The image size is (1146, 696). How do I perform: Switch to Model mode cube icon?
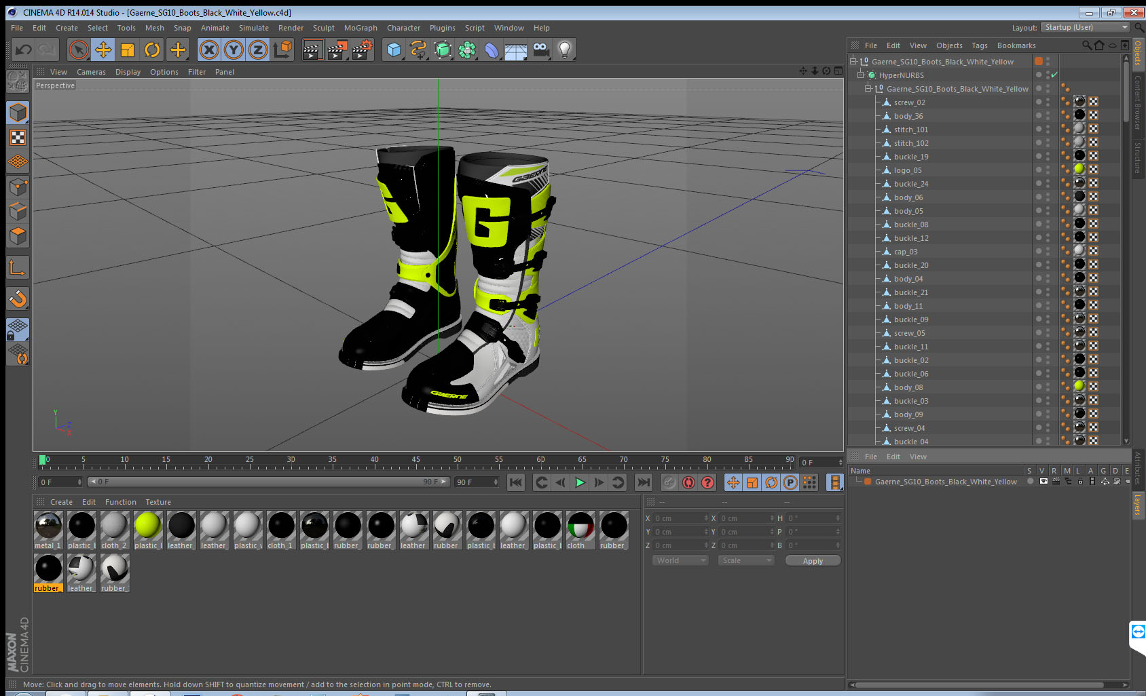pos(18,113)
